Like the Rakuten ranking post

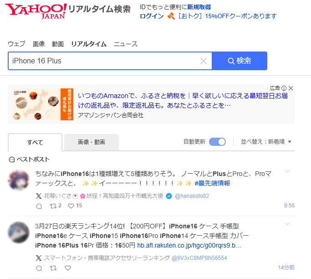[x=68, y=268]
